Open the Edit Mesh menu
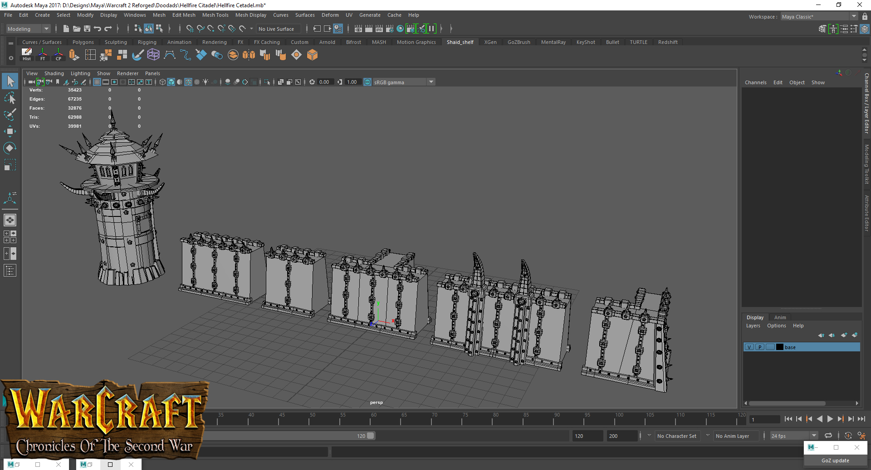The width and height of the screenshot is (871, 470). (x=184, y=15)
